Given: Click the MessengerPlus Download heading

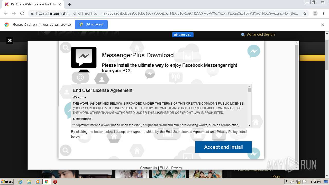Looking at the screenshot, I should 138,55.
